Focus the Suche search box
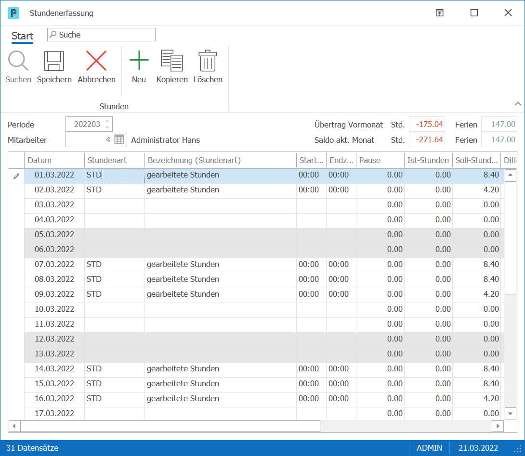Viewport: 525px width, 456px height. [101, 35]
